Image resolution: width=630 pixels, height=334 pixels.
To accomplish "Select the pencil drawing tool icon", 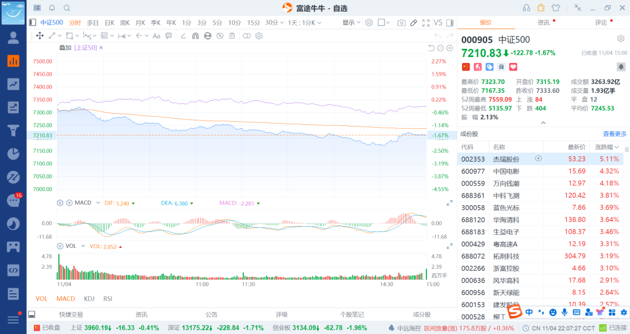I will 414,23.
